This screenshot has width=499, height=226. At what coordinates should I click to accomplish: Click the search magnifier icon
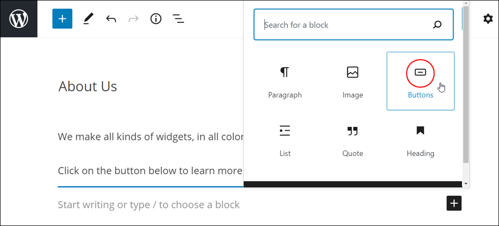pos(437,25)
